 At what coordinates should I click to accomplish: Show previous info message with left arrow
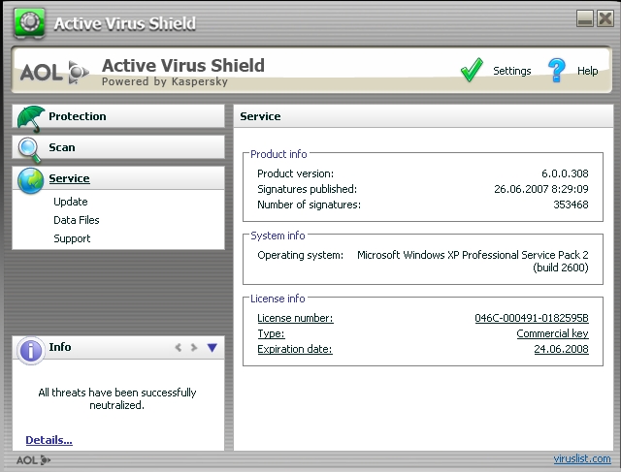point(178,347)
